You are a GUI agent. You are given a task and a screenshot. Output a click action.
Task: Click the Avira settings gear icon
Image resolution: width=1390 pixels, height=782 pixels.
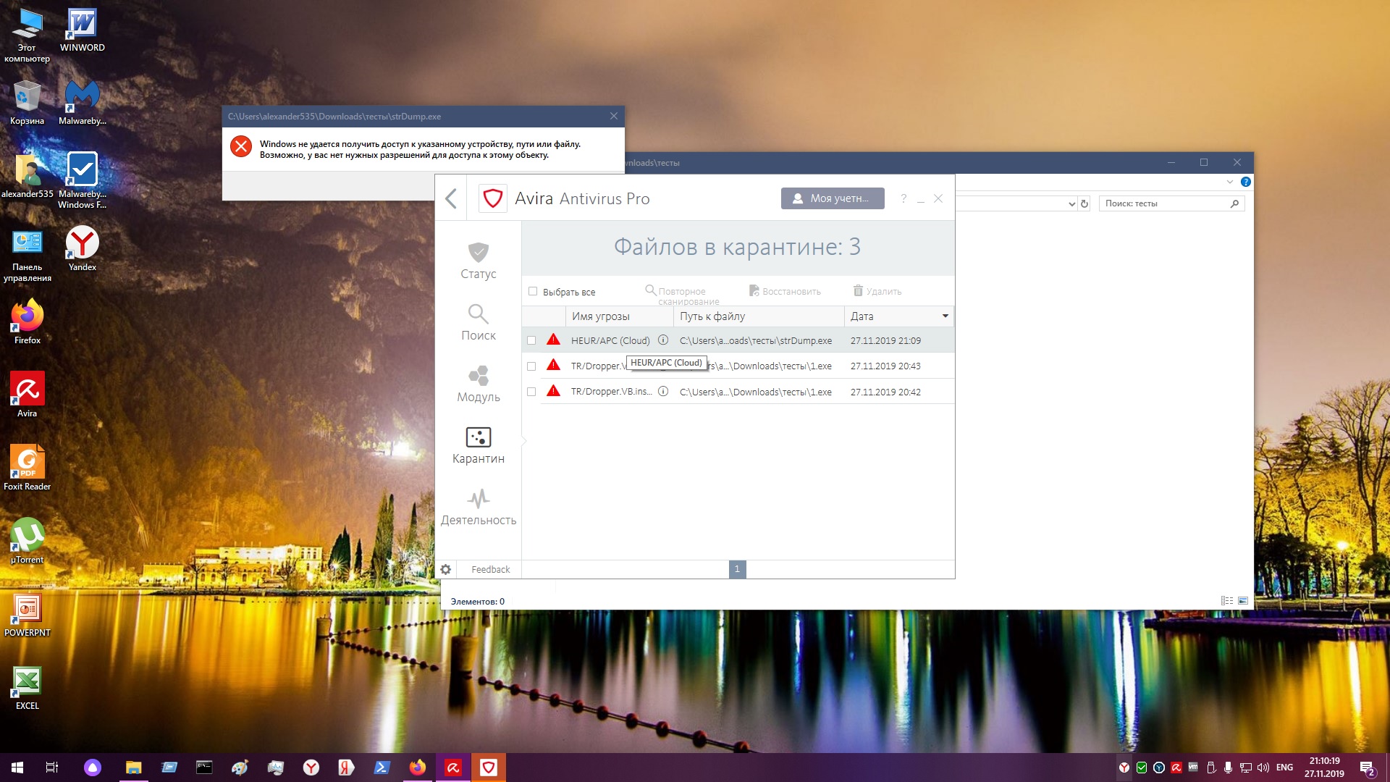(446, 569)
